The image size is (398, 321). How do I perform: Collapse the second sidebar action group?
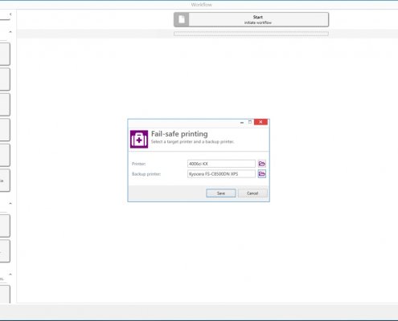pos(10,204)
